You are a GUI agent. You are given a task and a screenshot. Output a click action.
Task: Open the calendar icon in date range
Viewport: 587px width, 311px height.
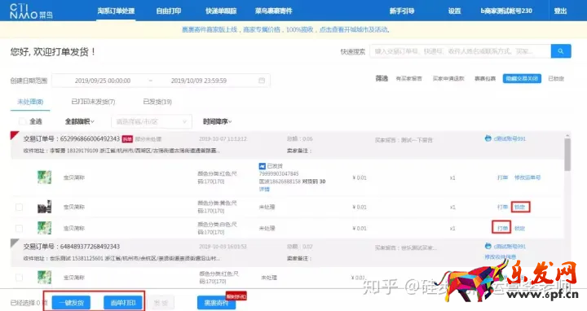click(x=262, y=81)
